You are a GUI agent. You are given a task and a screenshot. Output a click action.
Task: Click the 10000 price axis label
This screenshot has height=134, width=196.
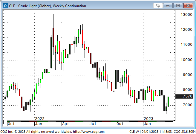[186, 60]
